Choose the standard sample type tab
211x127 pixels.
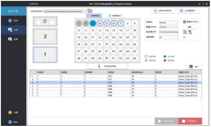94,16
